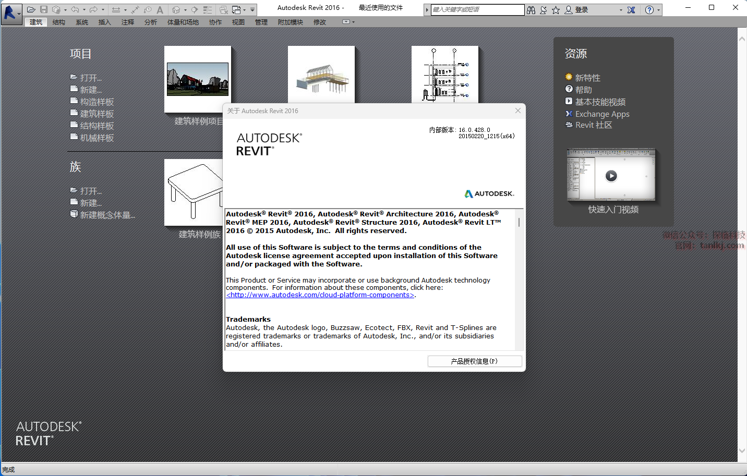Select the Text tool letter A icon
Screen dimensions: 747x476
160,9
